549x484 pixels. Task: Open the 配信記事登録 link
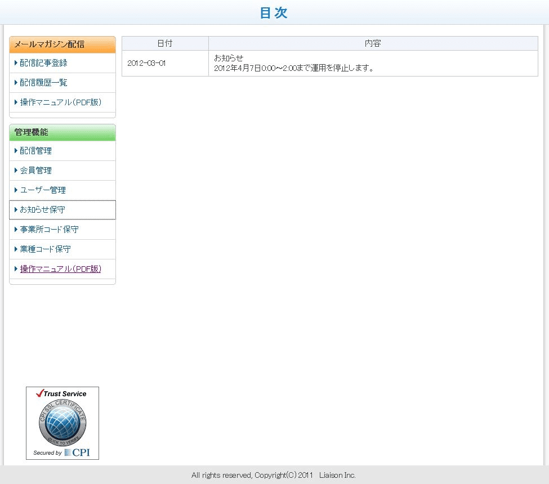43,63
